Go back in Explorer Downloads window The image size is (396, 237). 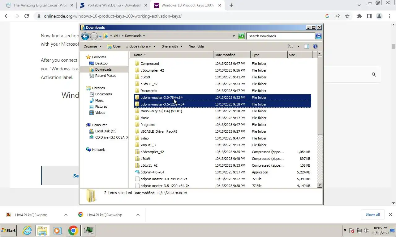click(x=85, y=36)
